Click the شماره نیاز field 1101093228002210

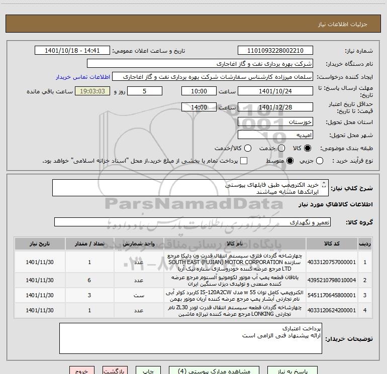coord(275,51)
